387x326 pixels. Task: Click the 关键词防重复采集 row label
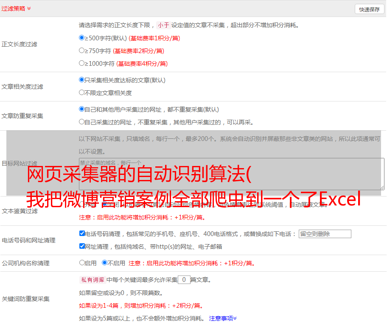point(25,299)
